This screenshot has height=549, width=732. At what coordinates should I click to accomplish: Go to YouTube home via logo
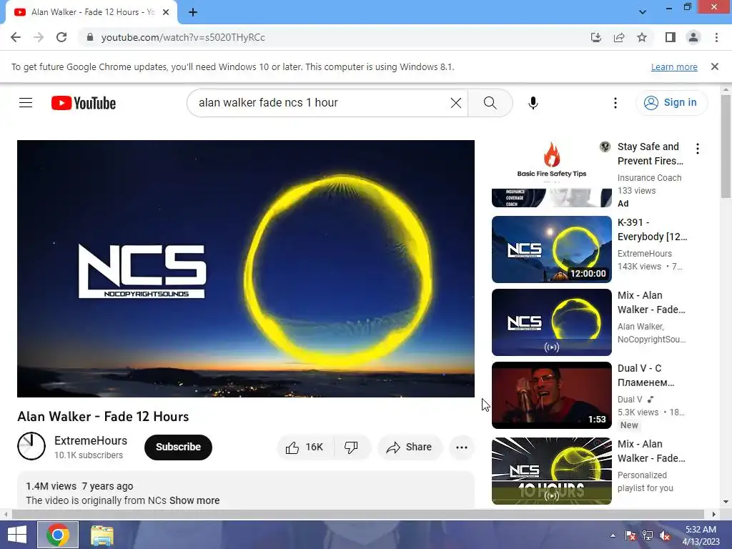(84, 103)
